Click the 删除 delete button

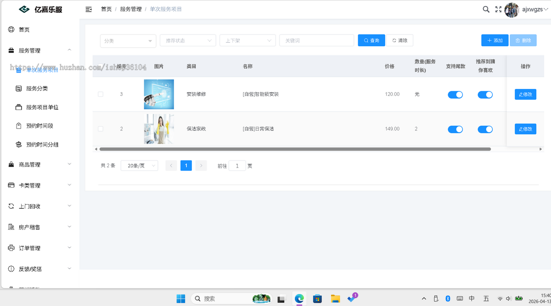(523, 40)
